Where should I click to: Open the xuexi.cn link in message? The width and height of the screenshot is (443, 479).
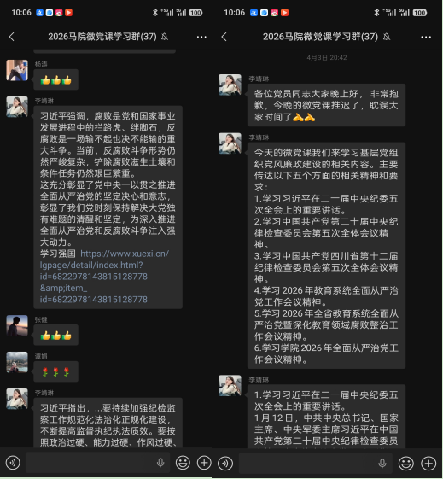click(x=104, y=277)
